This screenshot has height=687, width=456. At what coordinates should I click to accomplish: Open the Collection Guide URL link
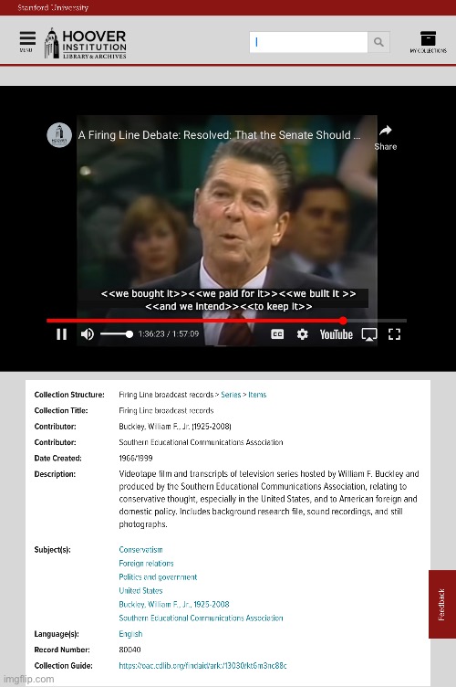[202, 665]
